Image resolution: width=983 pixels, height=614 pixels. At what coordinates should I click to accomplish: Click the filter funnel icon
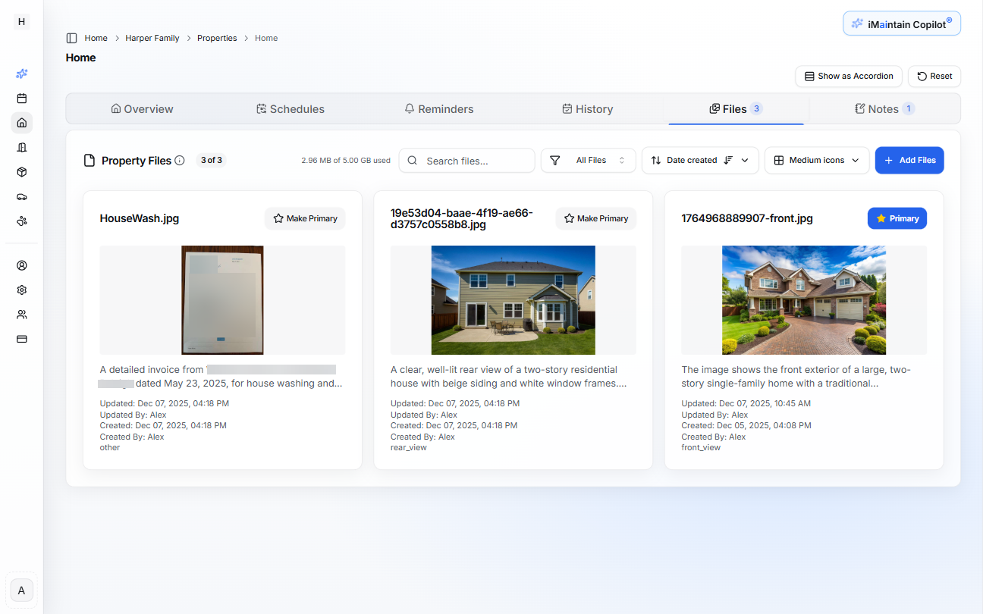pyautogui.click(x=554, y=160)
